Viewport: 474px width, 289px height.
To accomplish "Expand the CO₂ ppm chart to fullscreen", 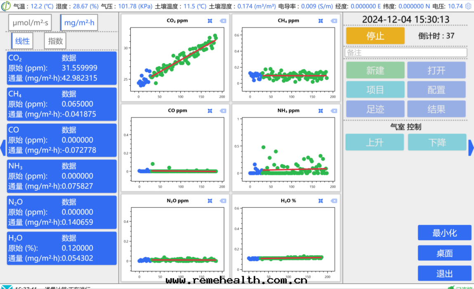I will 210,21.
